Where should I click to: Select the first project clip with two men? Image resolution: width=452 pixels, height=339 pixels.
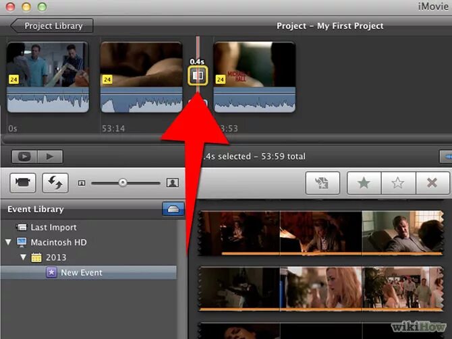(x=48, y=65)
